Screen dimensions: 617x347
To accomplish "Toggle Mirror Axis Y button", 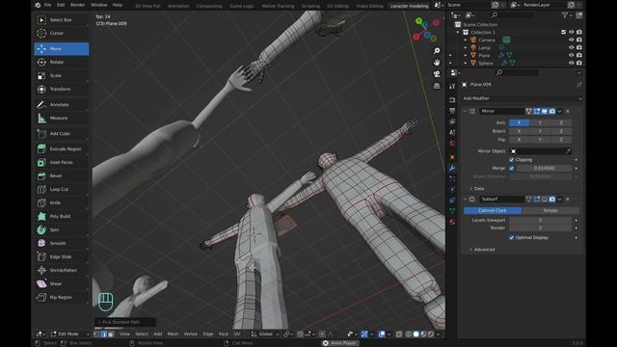I will tap(540, 122).
